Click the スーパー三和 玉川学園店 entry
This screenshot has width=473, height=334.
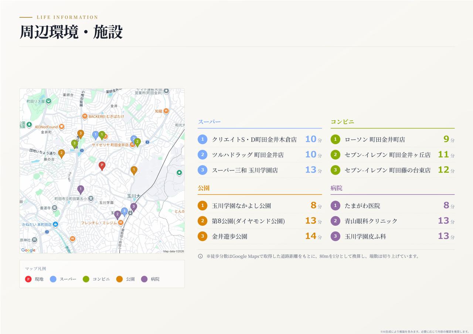click(260, 170)
